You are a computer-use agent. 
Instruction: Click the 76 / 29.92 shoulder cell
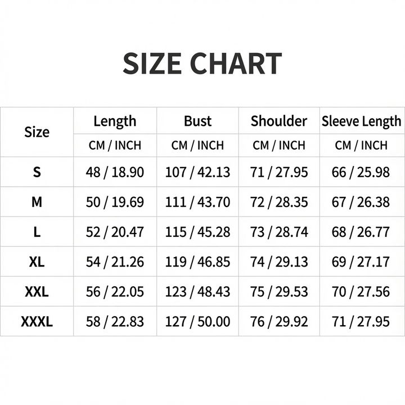click(x=279, y=322)
